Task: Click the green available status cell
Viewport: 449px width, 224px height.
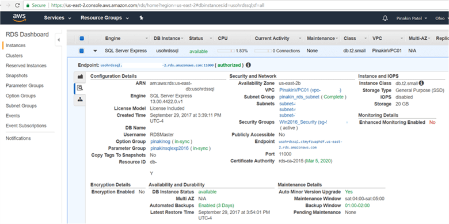Action: 199,51
